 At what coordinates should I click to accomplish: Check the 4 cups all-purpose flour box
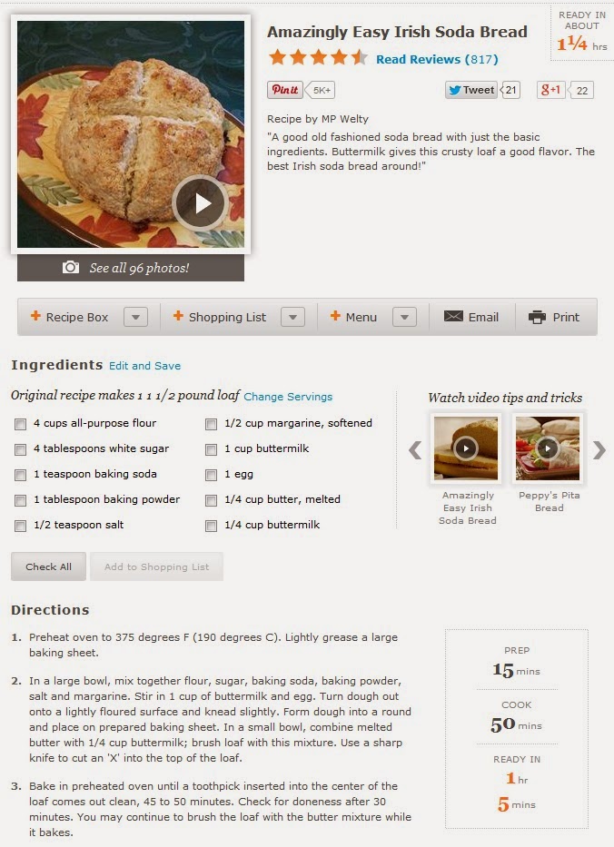click(x=21, y=424)
